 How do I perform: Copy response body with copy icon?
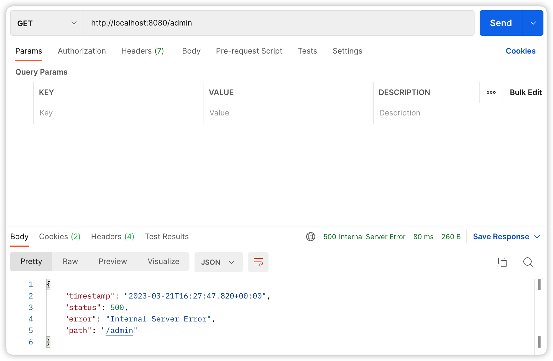[x=503, y=262]
